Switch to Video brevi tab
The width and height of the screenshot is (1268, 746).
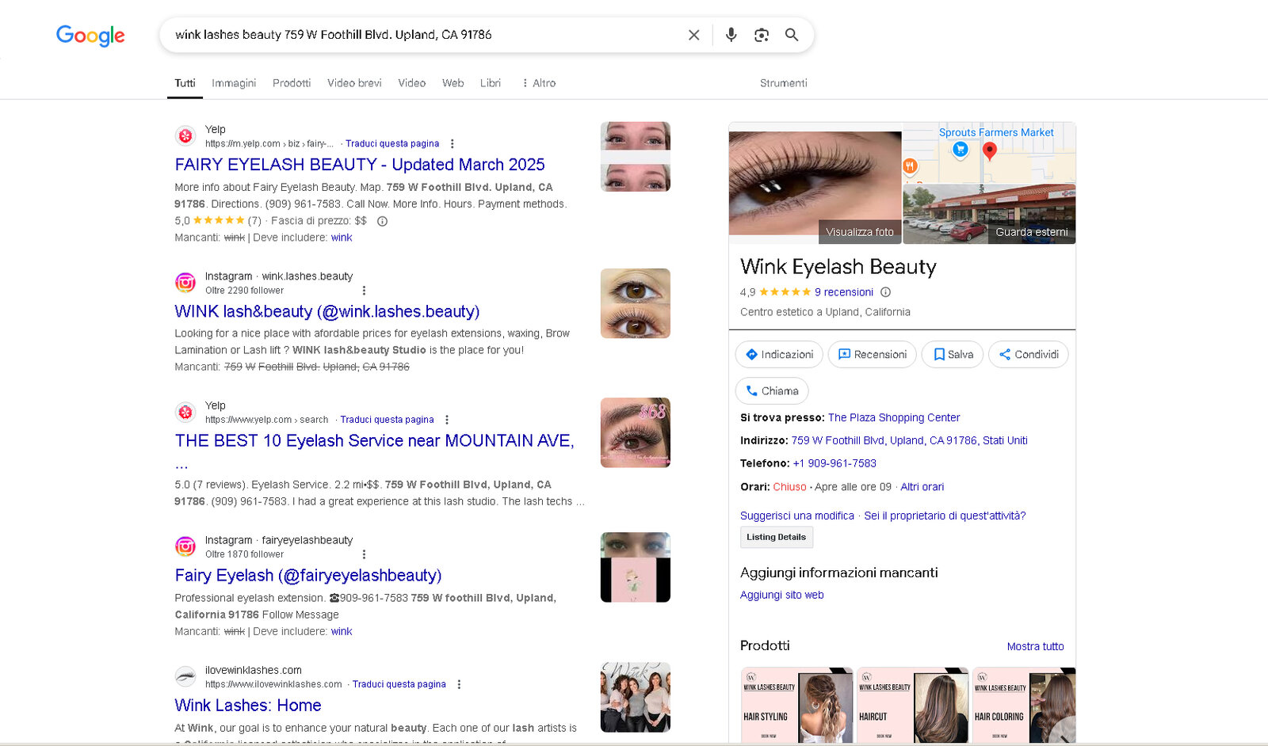pyautogui.click(x=354, y=83)
